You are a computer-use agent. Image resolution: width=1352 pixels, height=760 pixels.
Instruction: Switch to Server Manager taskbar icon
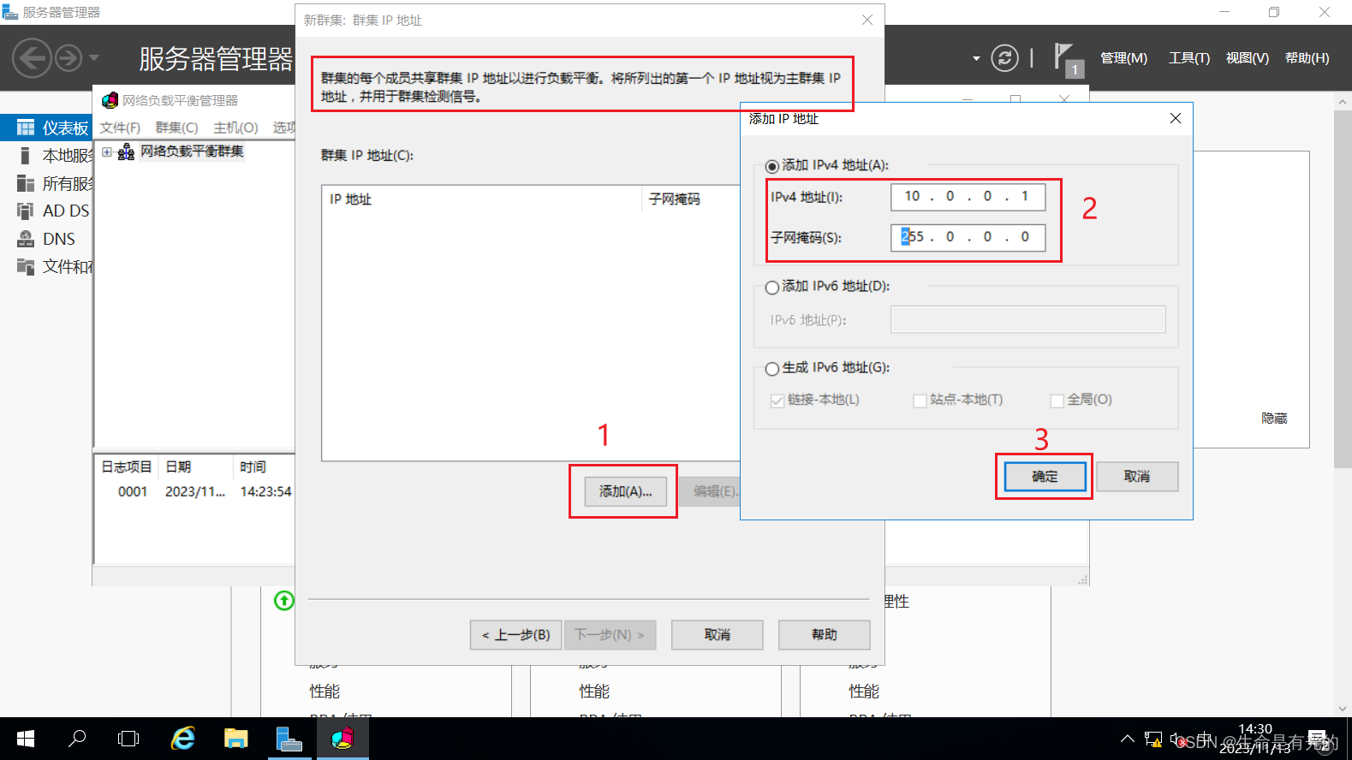[x=289, y=739]
